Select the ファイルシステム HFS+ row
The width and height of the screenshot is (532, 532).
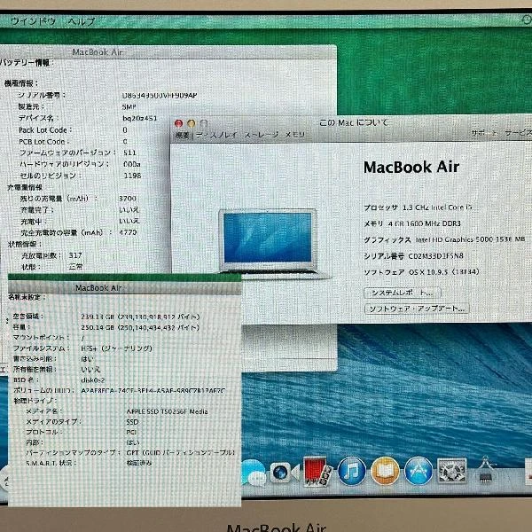click(x=82, y=348)
